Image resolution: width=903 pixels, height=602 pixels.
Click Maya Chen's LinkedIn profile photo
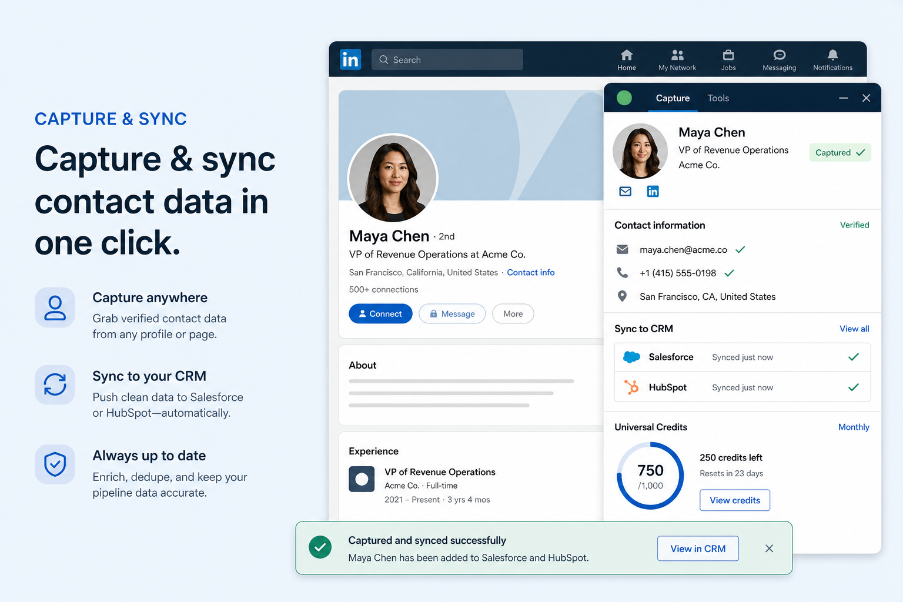pos(393,178)
